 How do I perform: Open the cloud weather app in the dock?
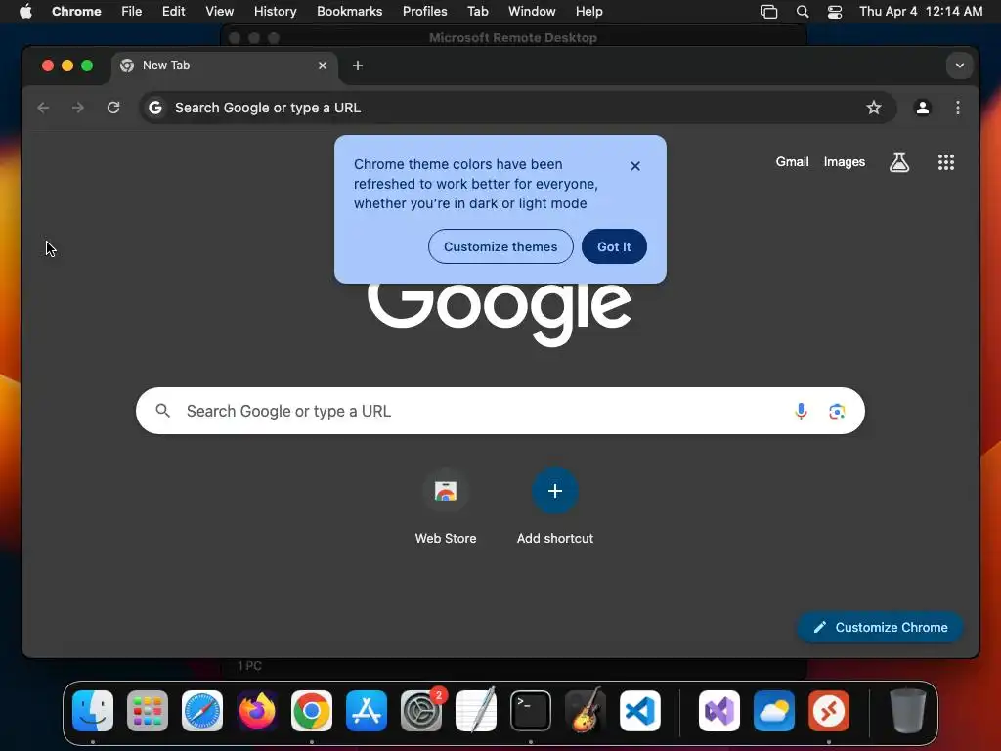click(774, 711)
